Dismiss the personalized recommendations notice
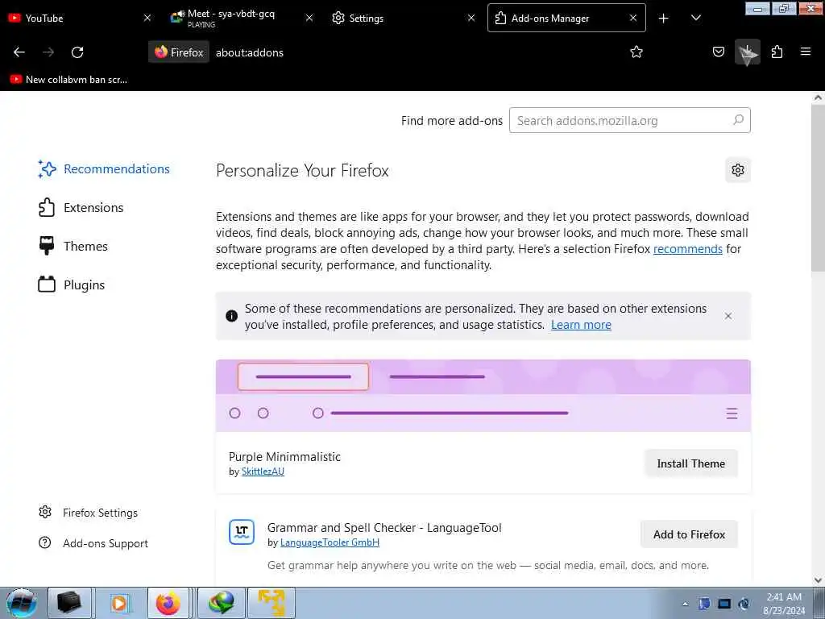The image size is (825, 619). click(x=728, y=316)
